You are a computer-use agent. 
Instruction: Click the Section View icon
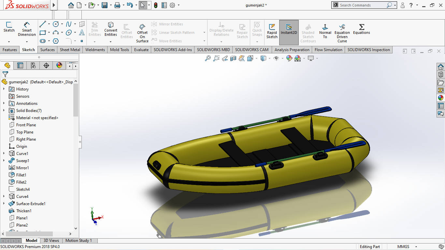[233, 58]
